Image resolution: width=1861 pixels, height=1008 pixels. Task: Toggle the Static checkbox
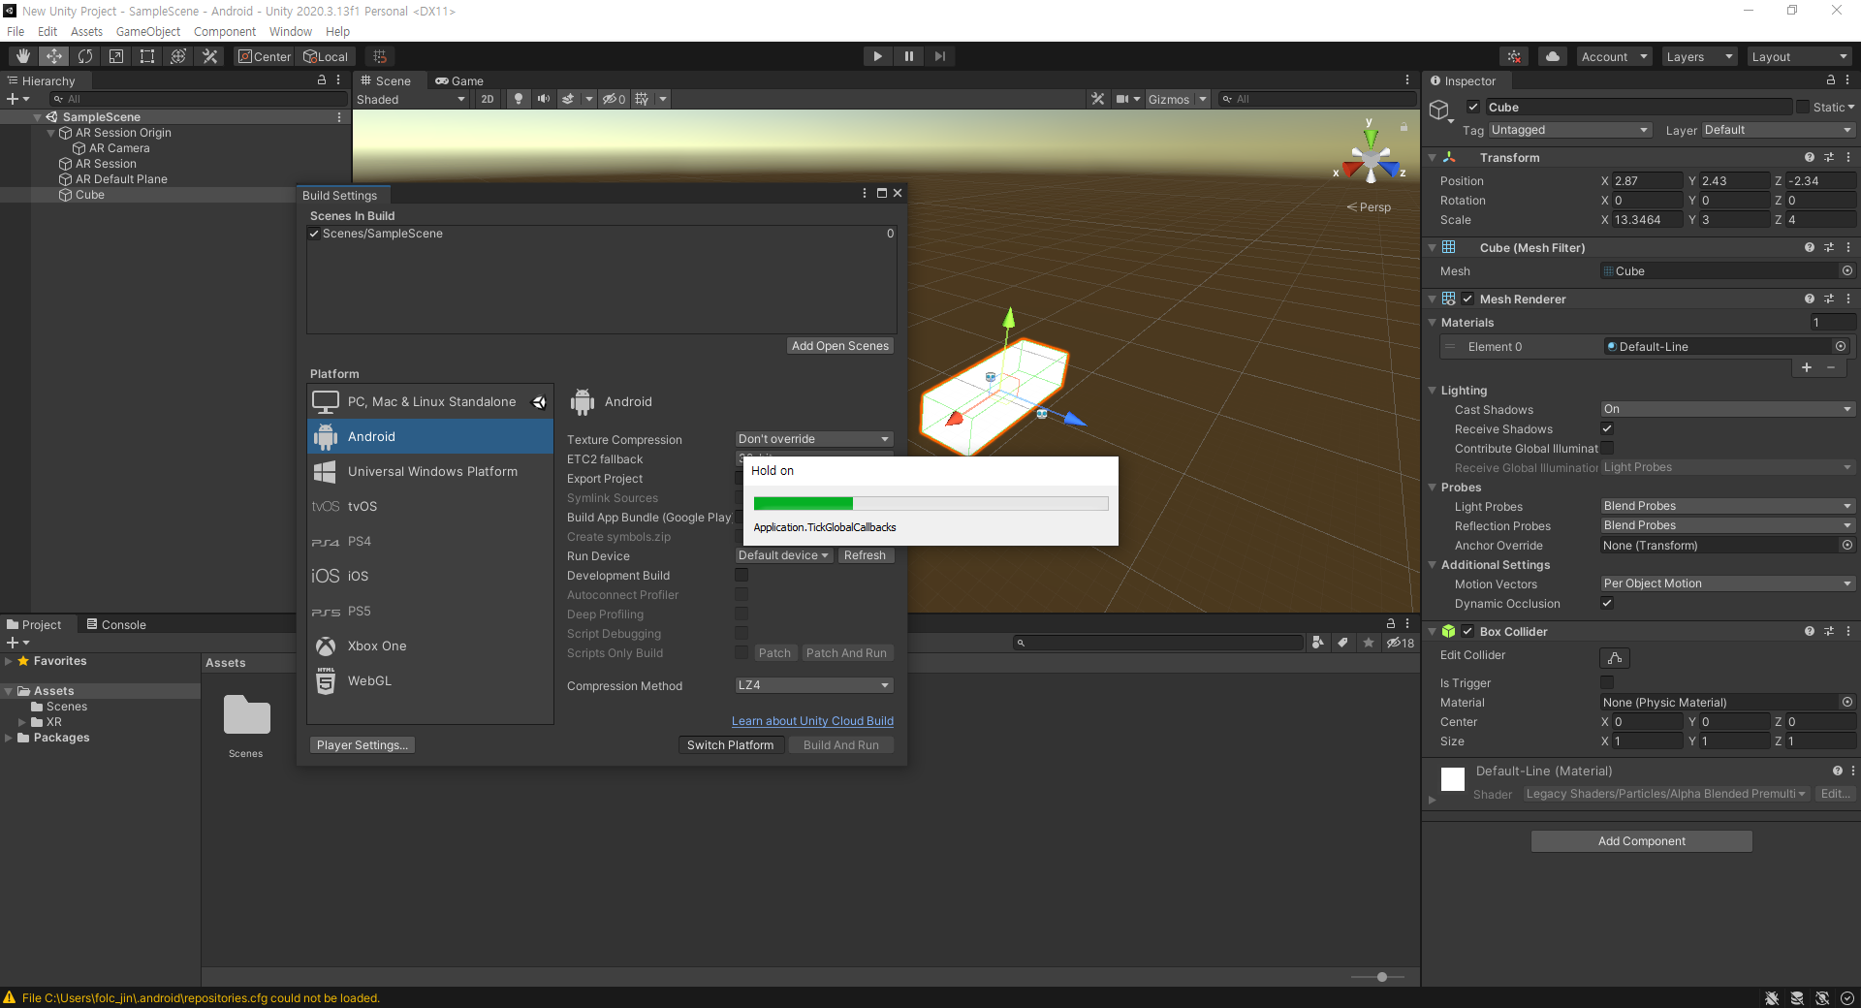[1803, 107]
